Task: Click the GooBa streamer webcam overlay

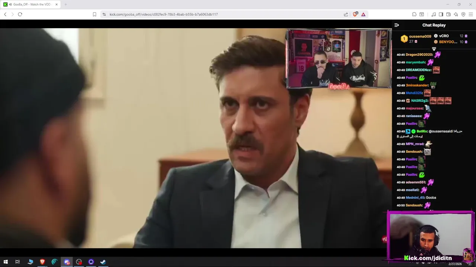Action: [x=338, y=59]
